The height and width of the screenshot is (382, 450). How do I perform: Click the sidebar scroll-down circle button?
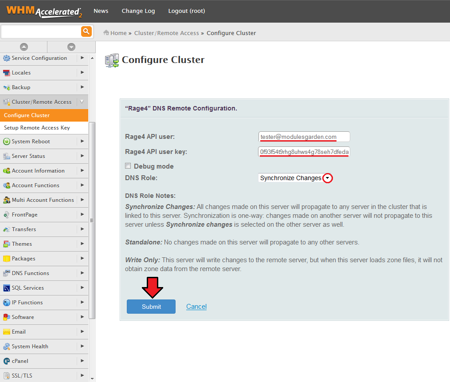(x=71, y=47)
